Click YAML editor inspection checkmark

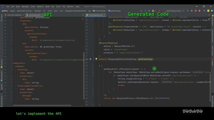click(x=83, y=19)
